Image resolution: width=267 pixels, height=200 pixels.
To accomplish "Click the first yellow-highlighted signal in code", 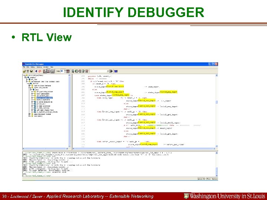I will point(115,86).
